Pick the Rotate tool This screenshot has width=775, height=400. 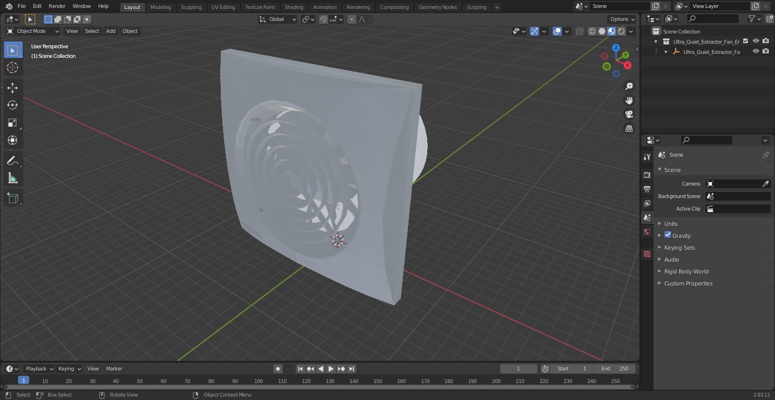(x=12, y=105)
